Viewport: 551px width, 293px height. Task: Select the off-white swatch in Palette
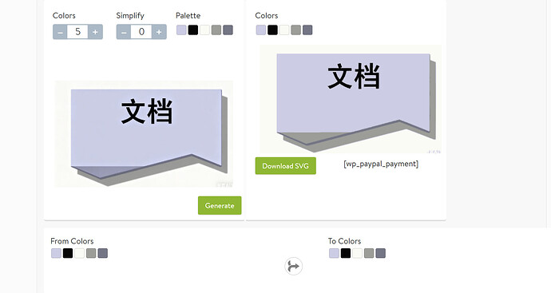point(204,30)
